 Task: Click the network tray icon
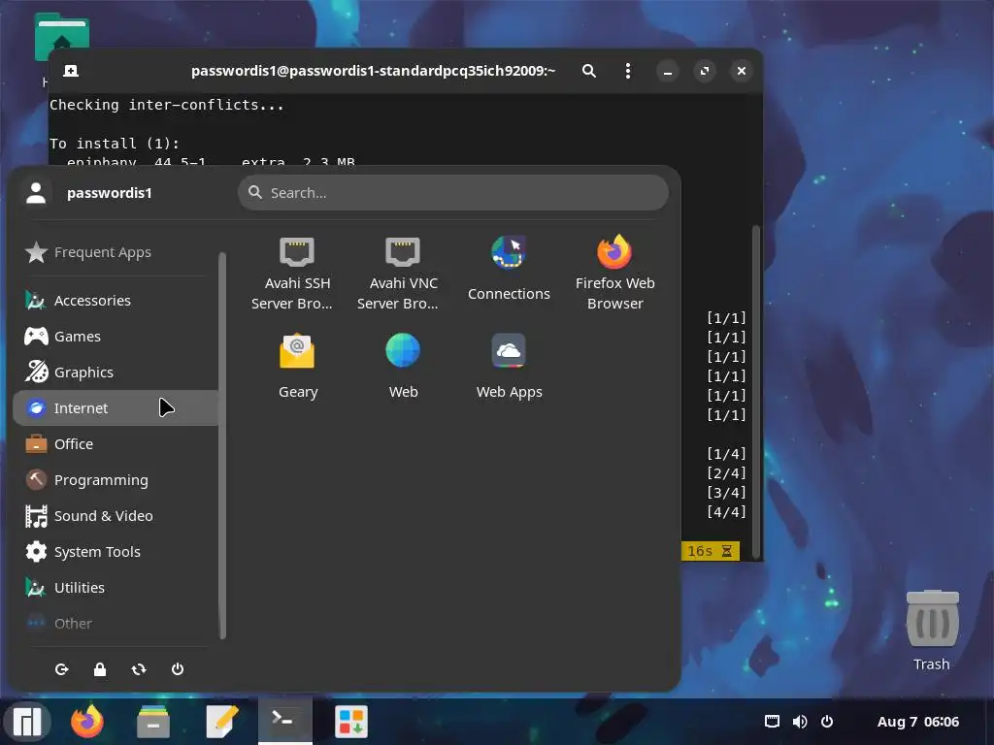point(772,722)
